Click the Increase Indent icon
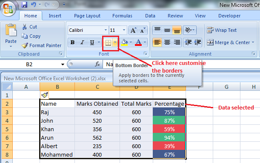Viewport: 260px width, 163px height. (x=197, y=42)
